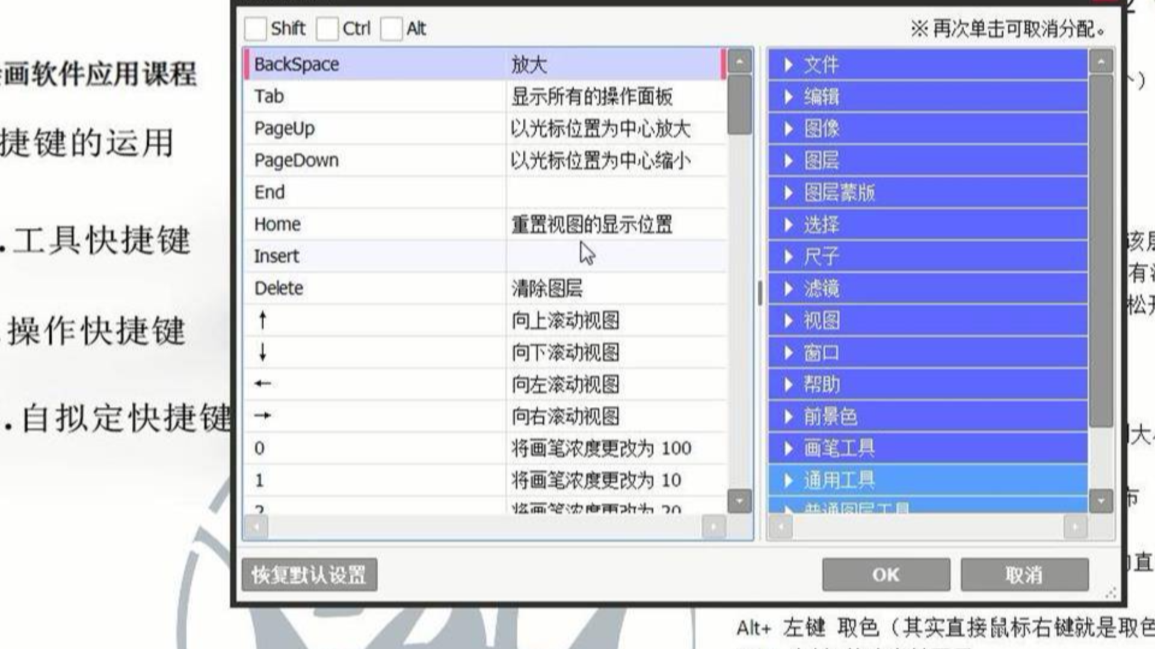Select the PageUp key row
Image resolution: width=1155 pixels, height=649 pixels.
point(485,128)
